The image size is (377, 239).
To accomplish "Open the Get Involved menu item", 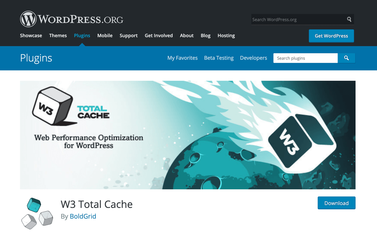I will tap(159, 36).
